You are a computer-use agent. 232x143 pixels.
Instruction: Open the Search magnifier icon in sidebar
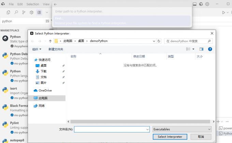[16, 12]
